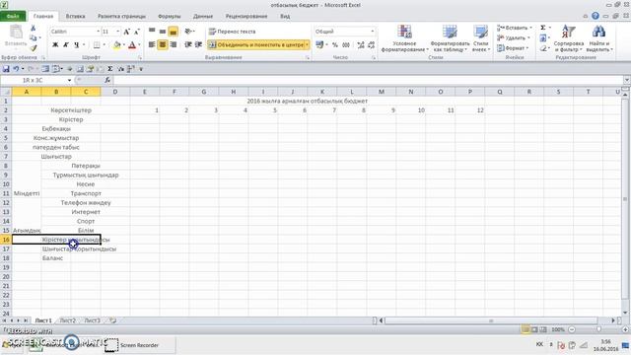
Task: Toggle top vertical alignment
Action: click(x=152, y=31)
